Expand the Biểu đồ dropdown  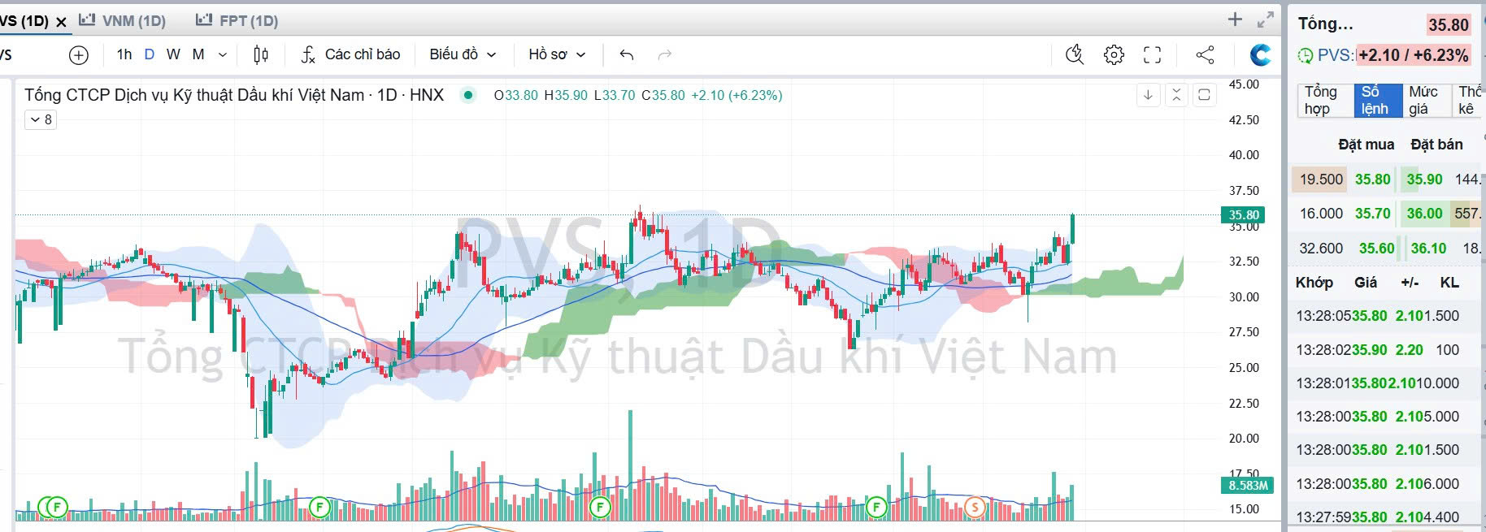pyautogui.click(x=463, y=54)
